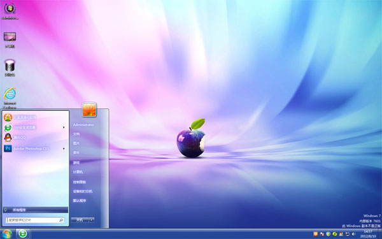Open 游戏 in the Start menu
382x239 pixels.
click(76, 163)
